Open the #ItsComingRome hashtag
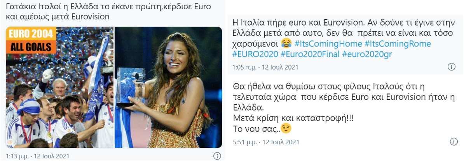This screenshot has width=464, height=161. (x=398, y=44)
